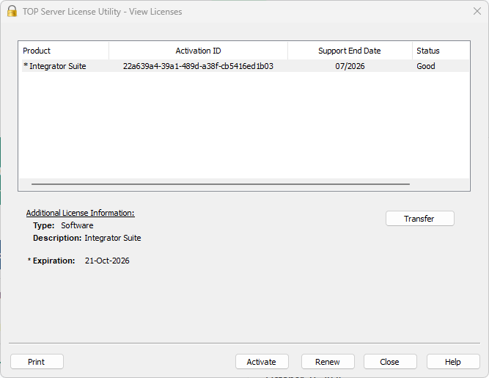Sort by Support End Date header
The width and height of the screenshot is (489, 378).
[350, 51]
